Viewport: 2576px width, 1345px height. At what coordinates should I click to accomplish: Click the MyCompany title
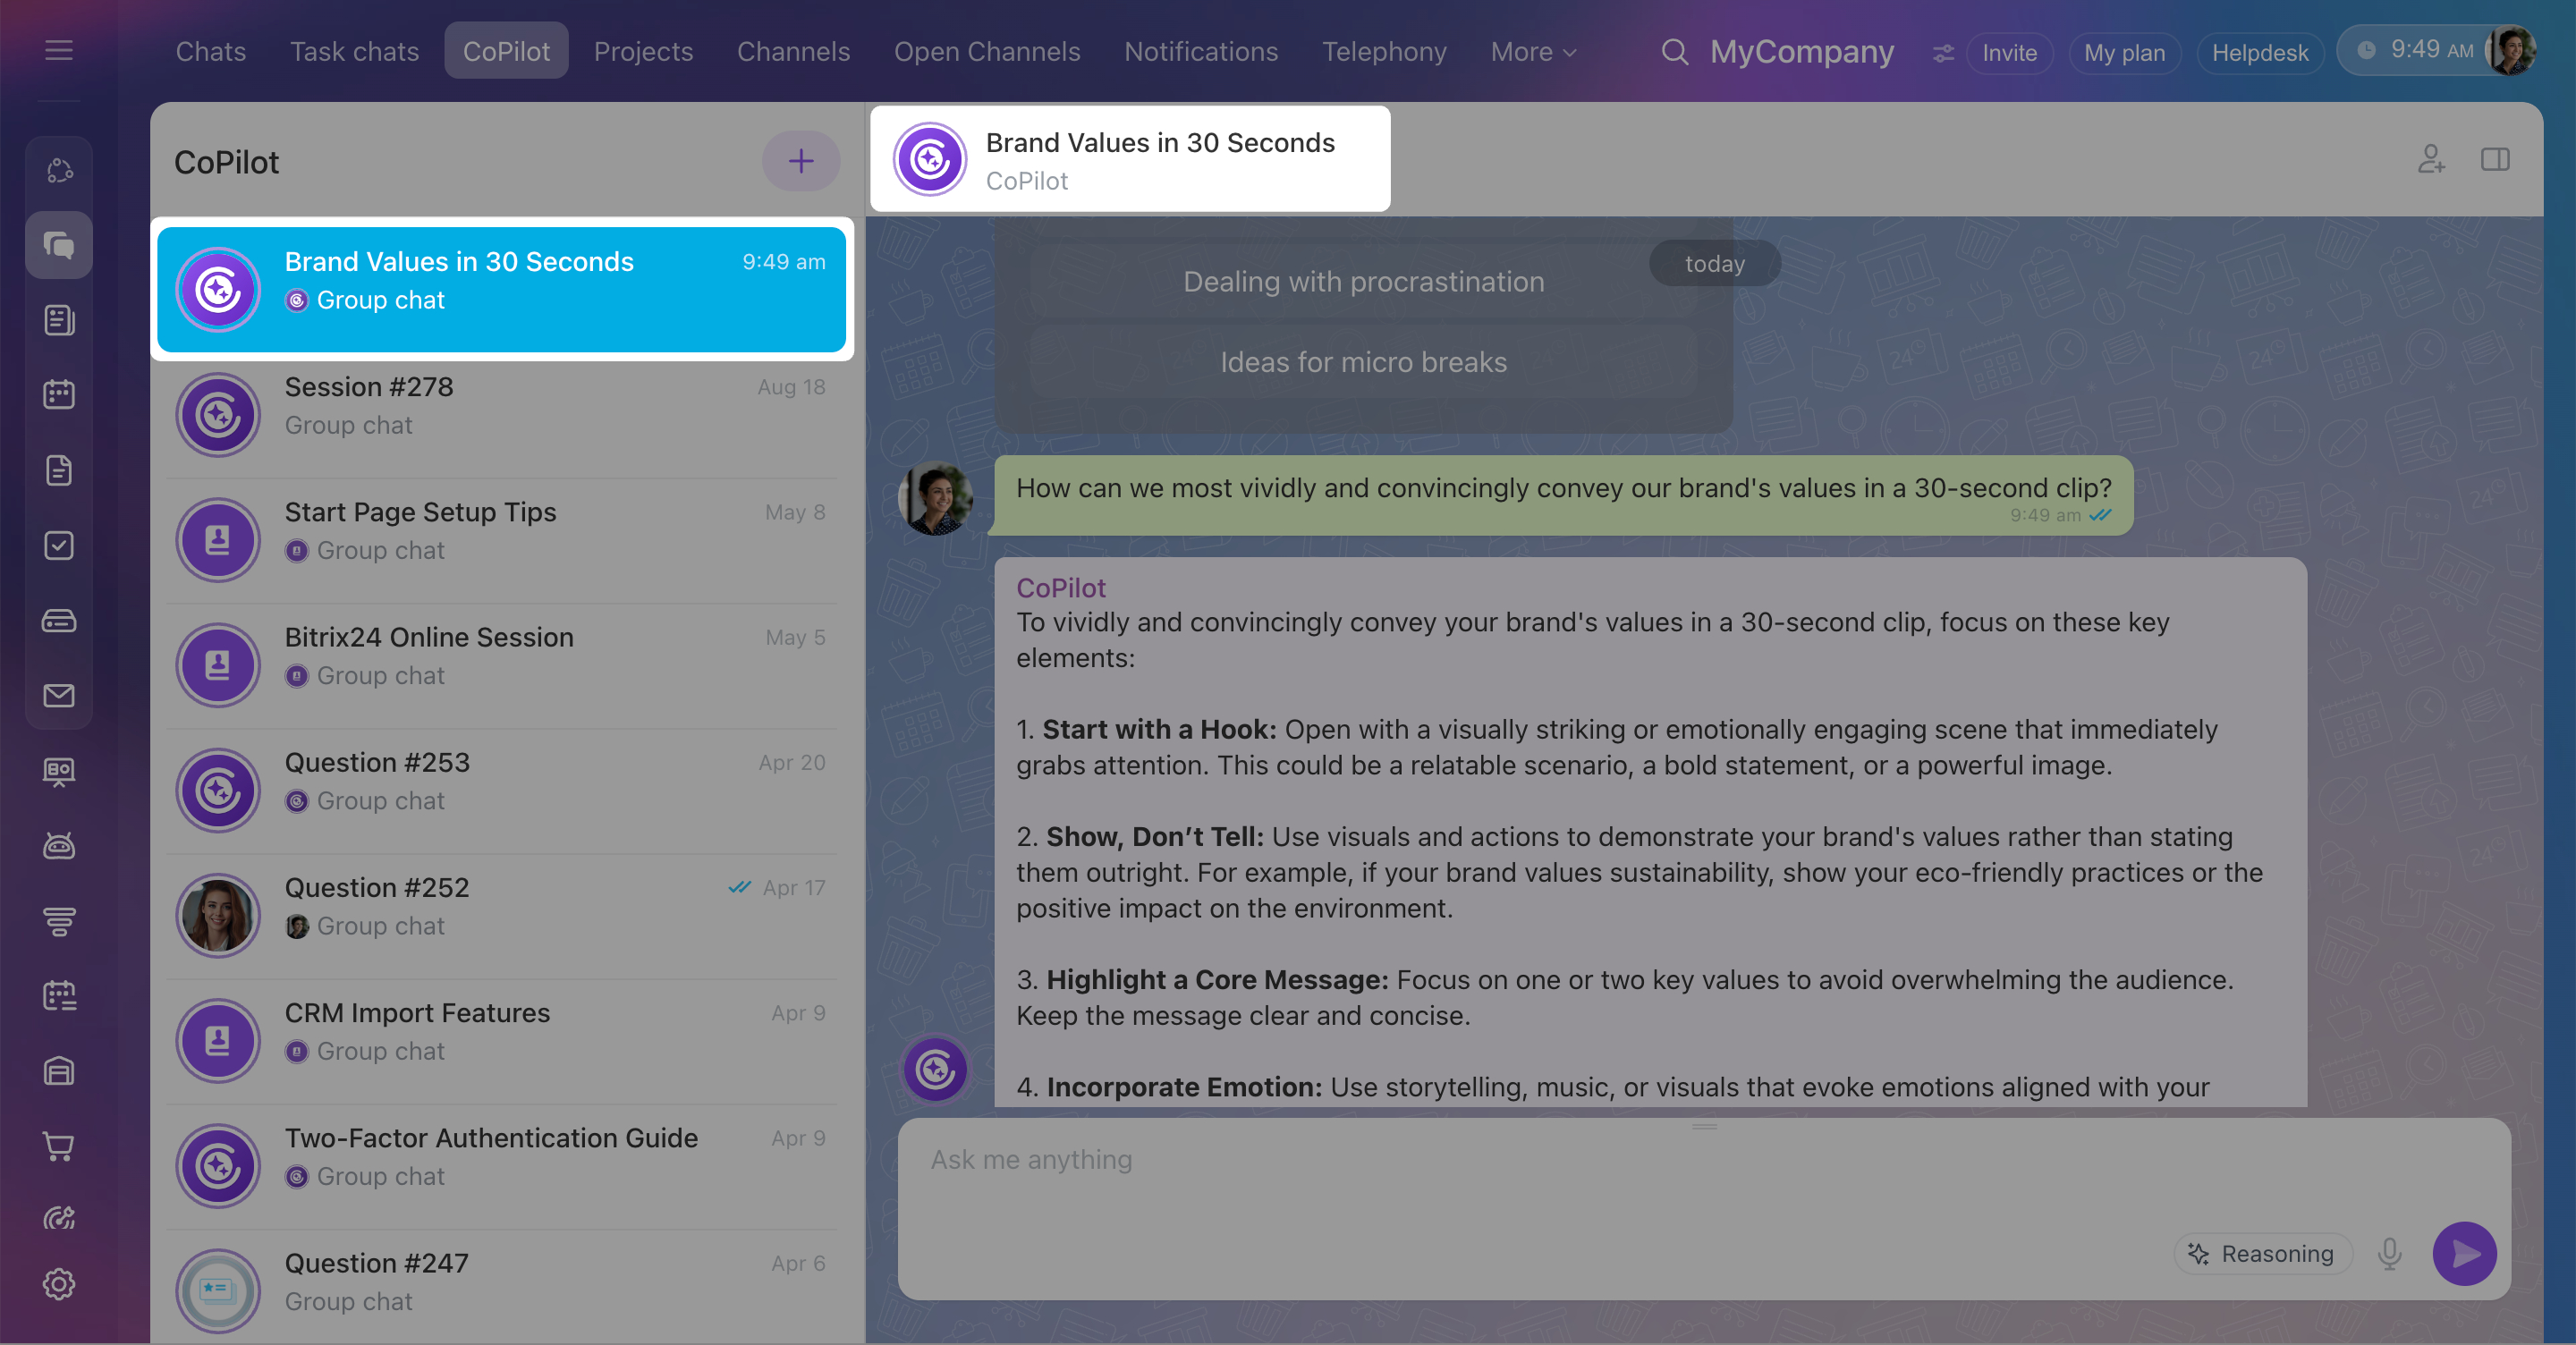(x=1801, y=51)
